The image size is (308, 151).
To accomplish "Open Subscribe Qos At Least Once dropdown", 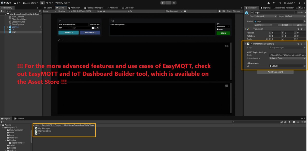I will pos(287,58).
